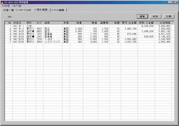Switch to the 口座一覧 tab
Screen dimensions: 179x126
9,10
